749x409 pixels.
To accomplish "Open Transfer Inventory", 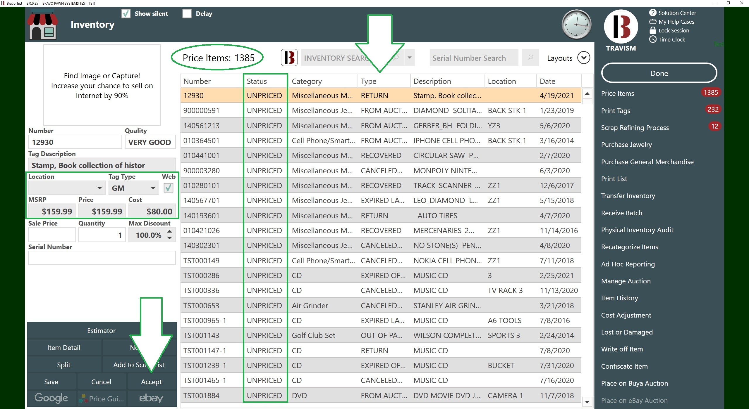I will [x=628, y=196].
